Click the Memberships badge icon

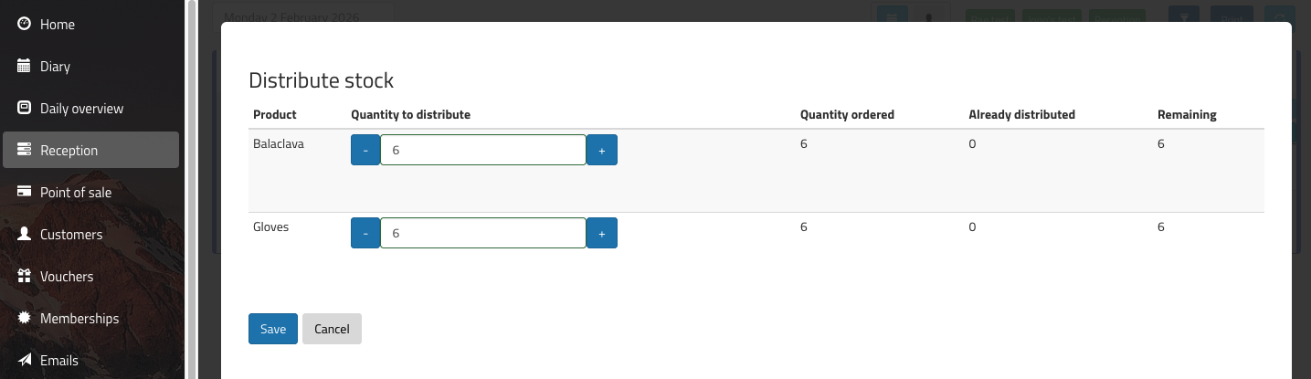(25, 318)
